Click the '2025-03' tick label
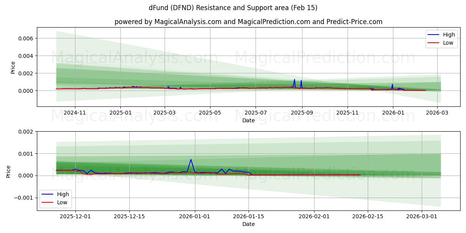The height and width of the screenshot is (233, 466). [x=165, y=113]
